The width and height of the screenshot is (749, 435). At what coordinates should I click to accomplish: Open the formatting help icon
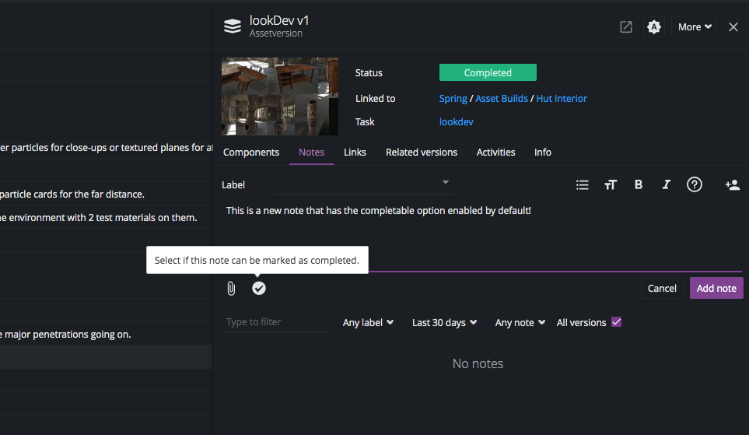(x=694, y=184)
